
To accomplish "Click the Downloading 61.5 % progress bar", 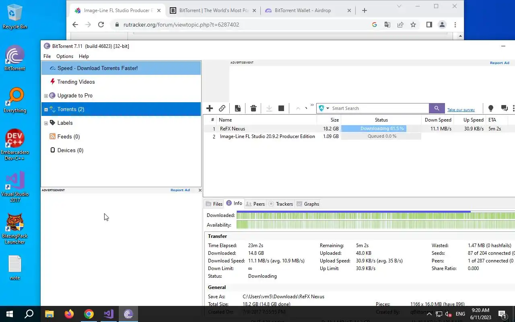I will tap(381, 129).
